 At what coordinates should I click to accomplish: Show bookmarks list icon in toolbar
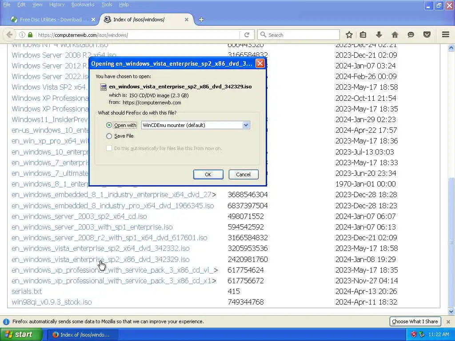[x=363, y=35]
